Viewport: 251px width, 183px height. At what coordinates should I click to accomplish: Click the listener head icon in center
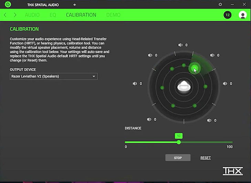184,86
